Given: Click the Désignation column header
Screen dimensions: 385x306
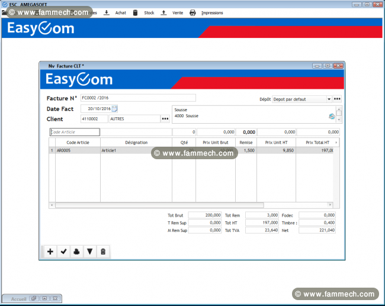Looking at the screenshot, I should click(136, 142).
